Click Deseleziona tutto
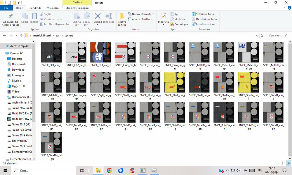The width and height of the screenshot is (292, 175). click(x=204, y=19)
